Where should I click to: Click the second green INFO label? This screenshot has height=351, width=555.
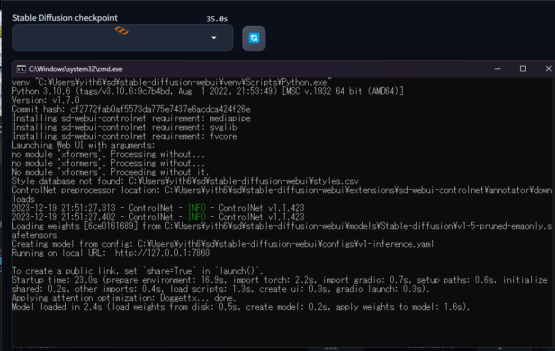click(197, 217)
